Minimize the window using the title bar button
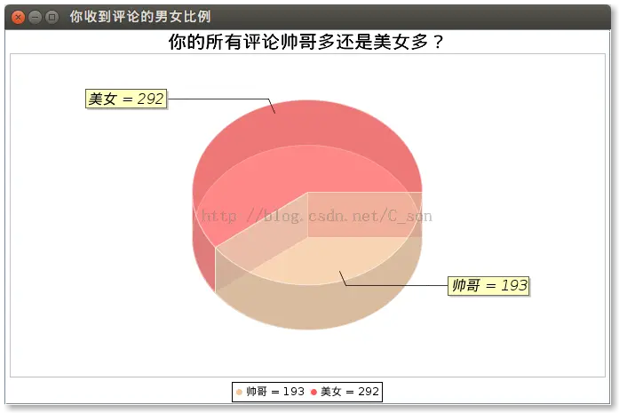The image size is (619, 413). [x=36, y=18]
